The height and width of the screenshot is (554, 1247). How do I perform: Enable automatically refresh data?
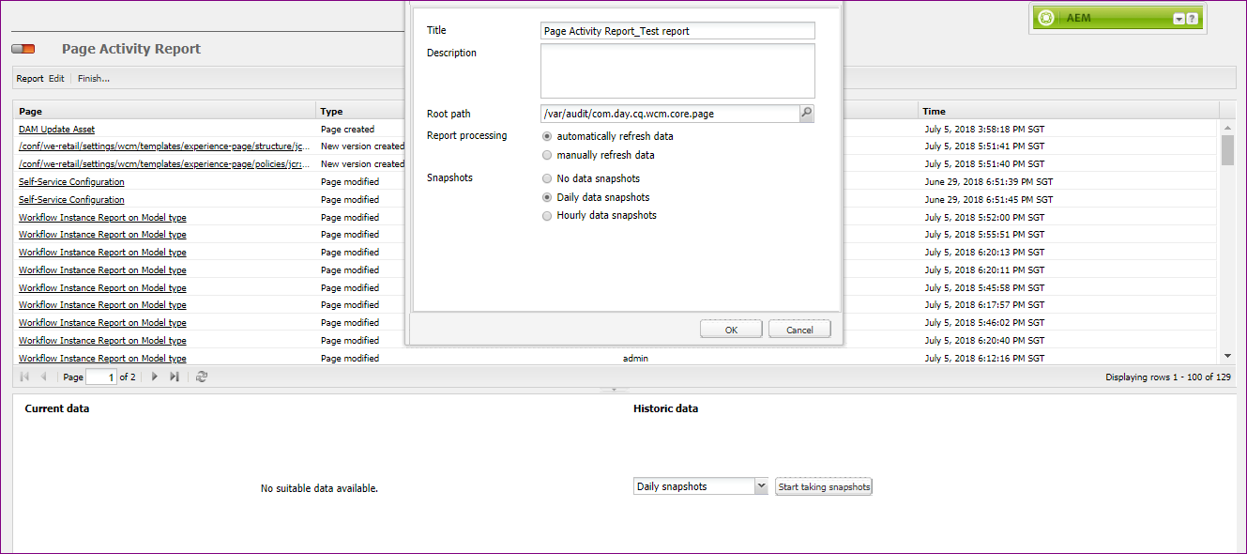[x=547, y=135]
